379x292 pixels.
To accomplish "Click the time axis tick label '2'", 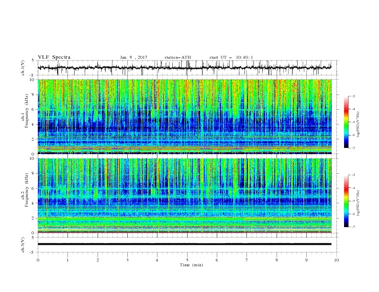I will point(98,260).
